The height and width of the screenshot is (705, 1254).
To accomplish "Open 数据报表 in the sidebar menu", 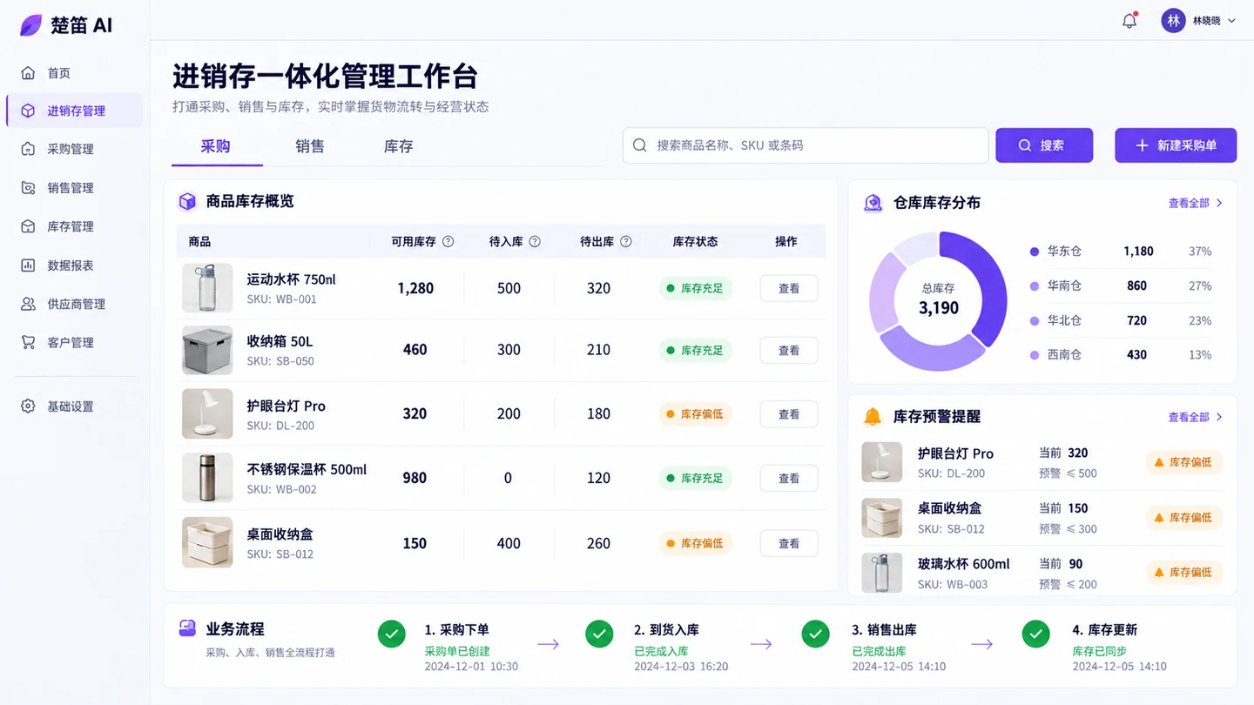I will (x=74, y=265).
